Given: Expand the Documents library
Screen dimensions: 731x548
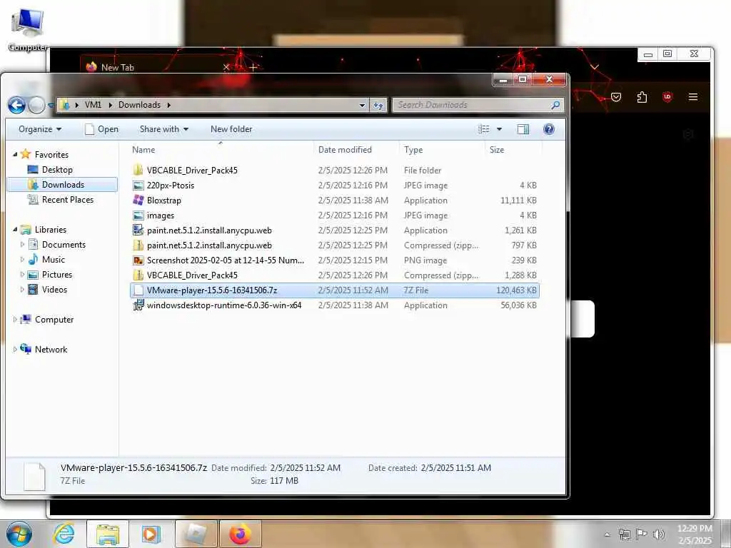Looking at the screenshot, I should coord(22,244).
